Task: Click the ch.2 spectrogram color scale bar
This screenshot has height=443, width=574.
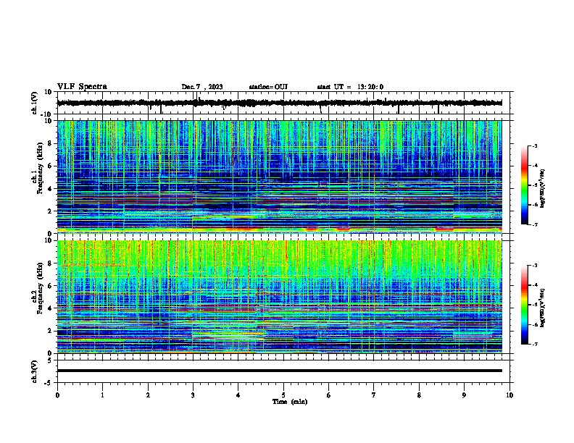Action: (x=524, y=305)
